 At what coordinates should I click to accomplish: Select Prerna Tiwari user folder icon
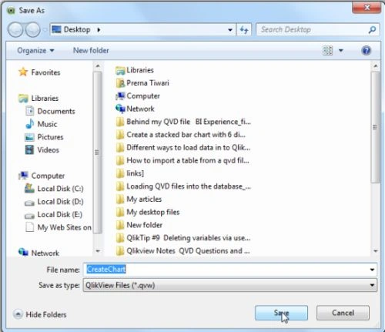pos(120,83)
